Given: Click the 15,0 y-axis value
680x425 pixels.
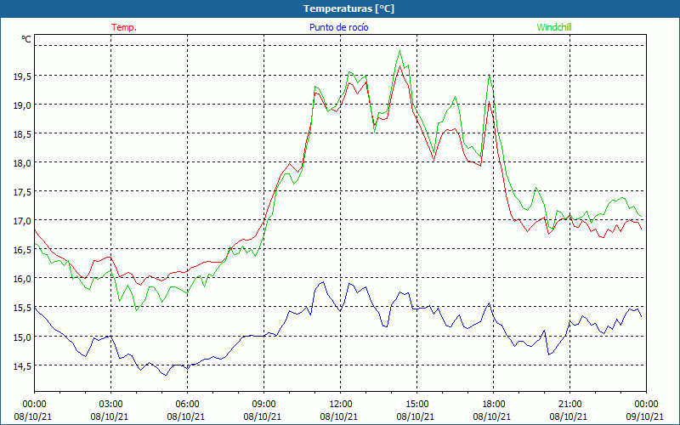Looking at the screenshot, I should click(22, 337).
